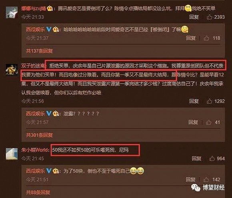This screenshot has height=198, width=232.
Task: Expand all 301 replies thread
Action: point(39,135)
